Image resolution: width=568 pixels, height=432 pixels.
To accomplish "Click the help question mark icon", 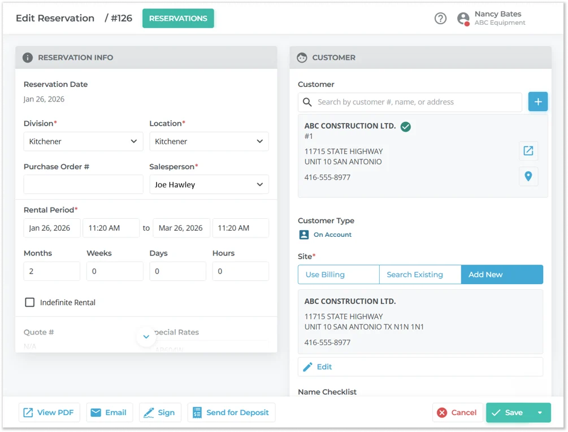I will [440, 19].
